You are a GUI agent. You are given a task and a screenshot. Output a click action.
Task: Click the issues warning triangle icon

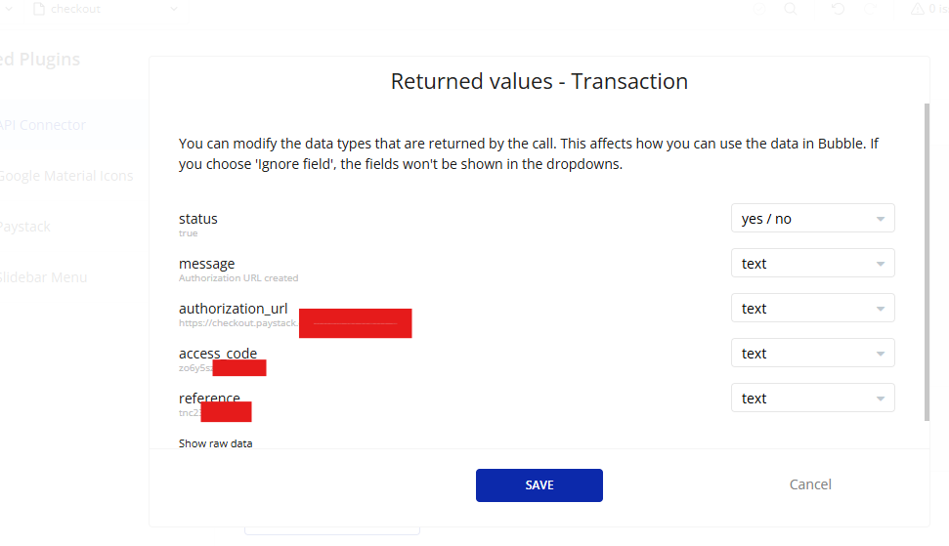(x=917, y=9)
